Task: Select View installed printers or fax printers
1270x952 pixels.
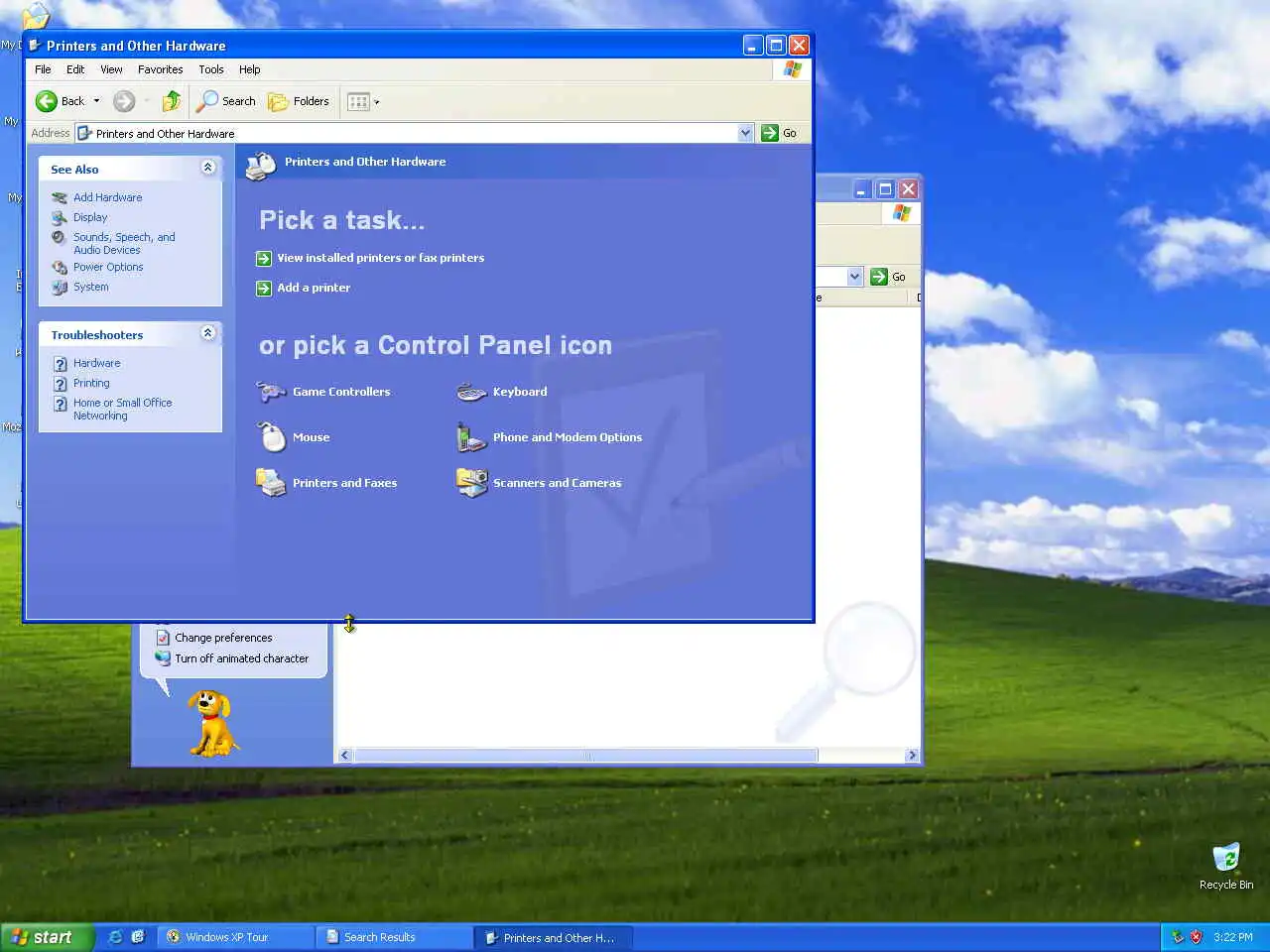Action: click(380, 258)
